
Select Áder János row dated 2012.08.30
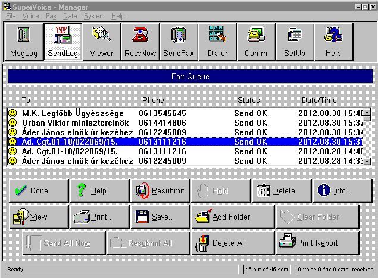tap(185, 132)
